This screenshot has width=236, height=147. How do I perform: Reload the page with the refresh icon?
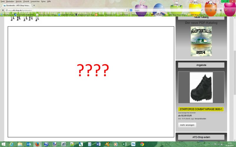(x=127, y=10)
